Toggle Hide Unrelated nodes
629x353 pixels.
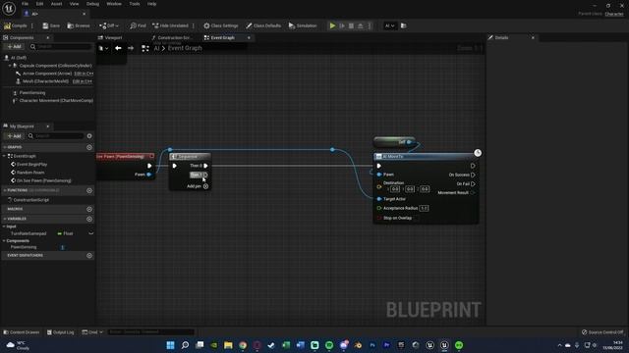click(170, 25)
